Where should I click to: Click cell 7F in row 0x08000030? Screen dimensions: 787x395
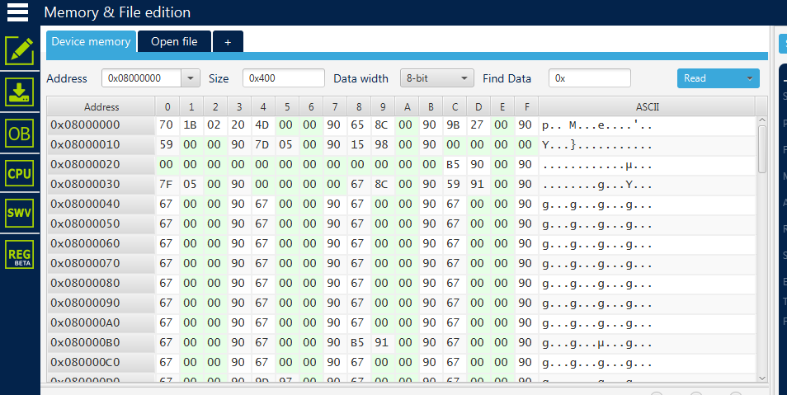[x=166, y=184]
